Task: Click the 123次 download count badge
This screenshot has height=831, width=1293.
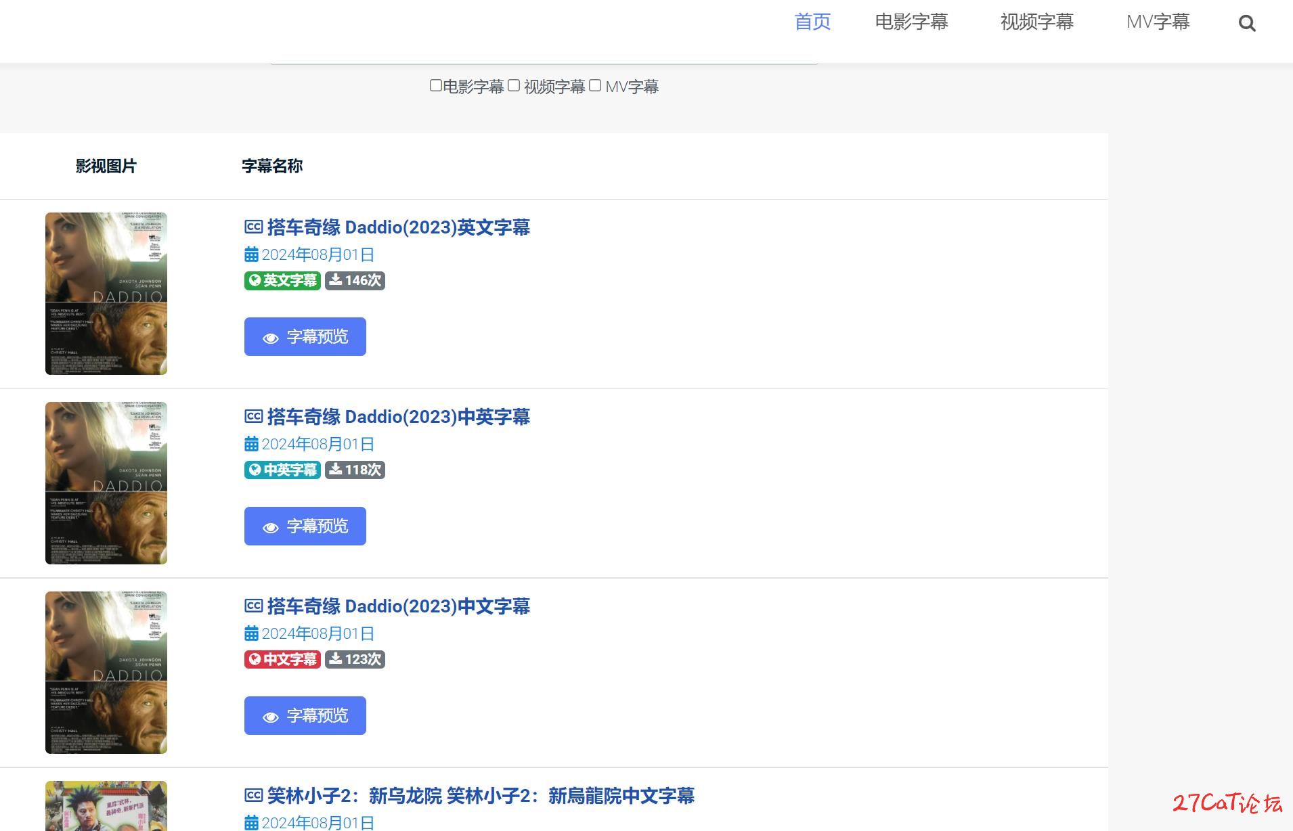Action: click(355, 659)
